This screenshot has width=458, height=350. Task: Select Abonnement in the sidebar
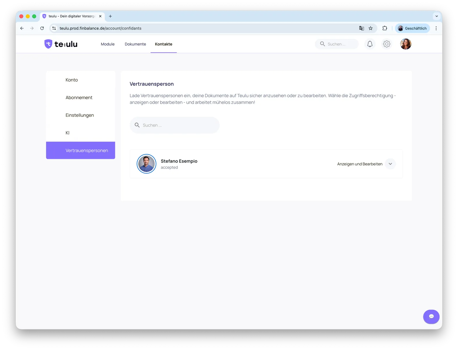80,98
